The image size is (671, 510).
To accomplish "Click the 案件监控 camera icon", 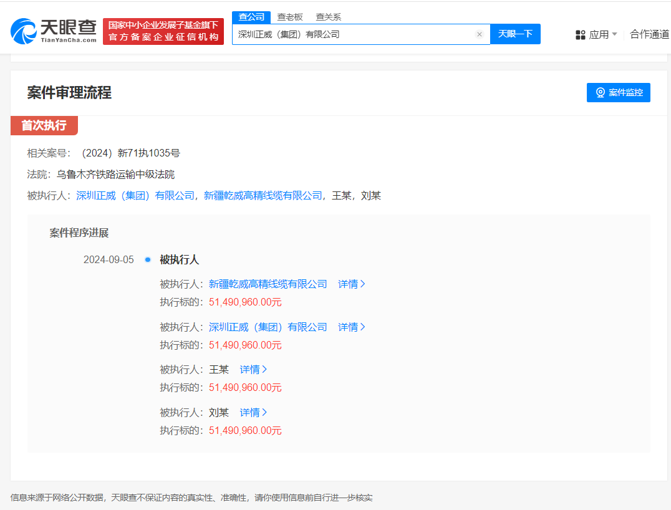I will tap(601, 92).
